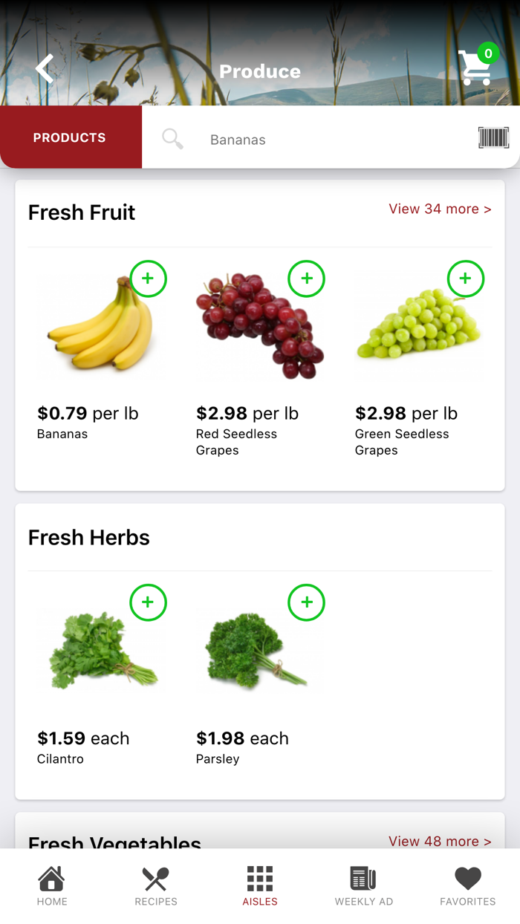Tap the barcode scanner icon
Viewport: 520px width, 924px height.
493,137
